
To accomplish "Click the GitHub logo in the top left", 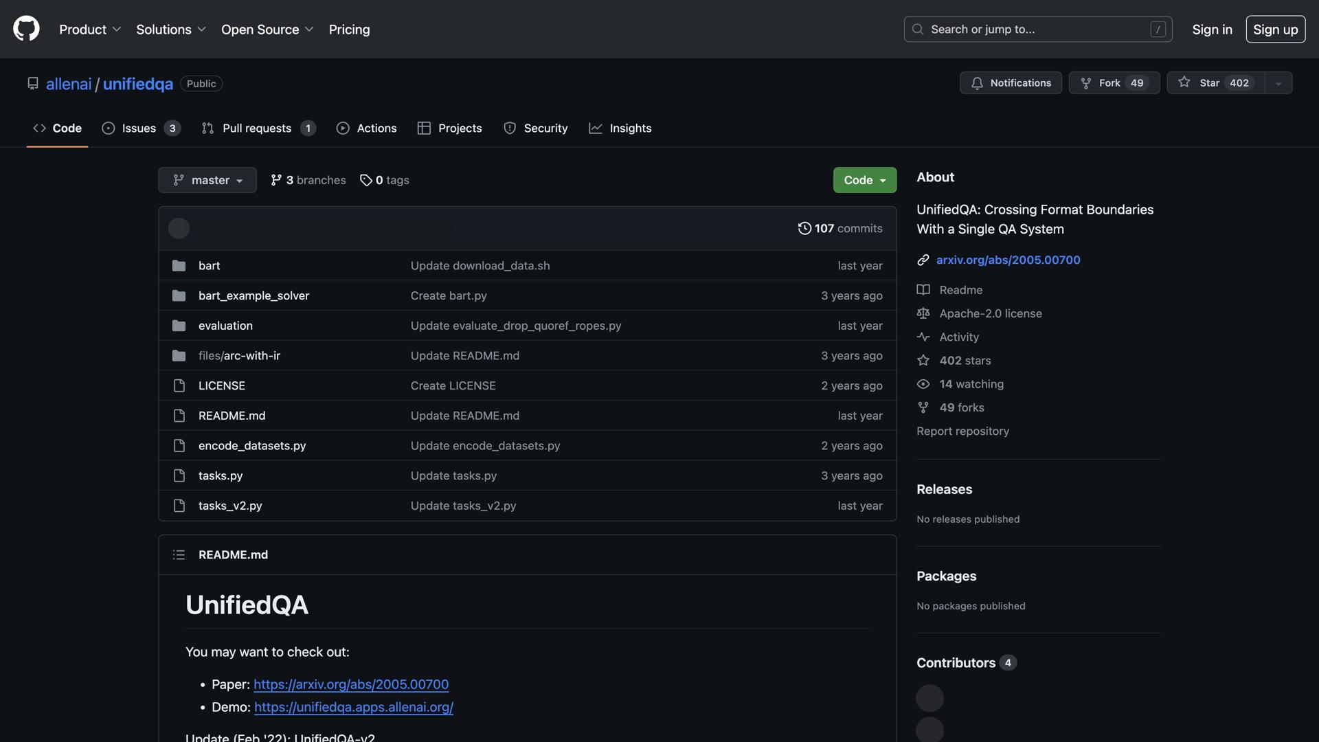I will click(25, 28).
